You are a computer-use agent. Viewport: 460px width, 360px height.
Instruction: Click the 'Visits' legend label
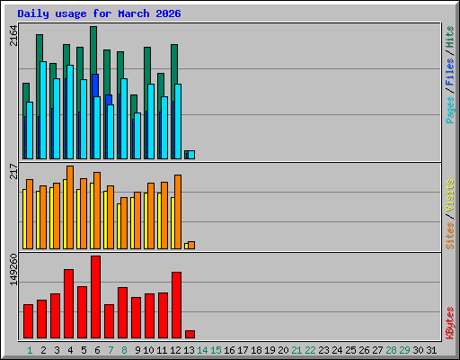(x=450, y=195)
